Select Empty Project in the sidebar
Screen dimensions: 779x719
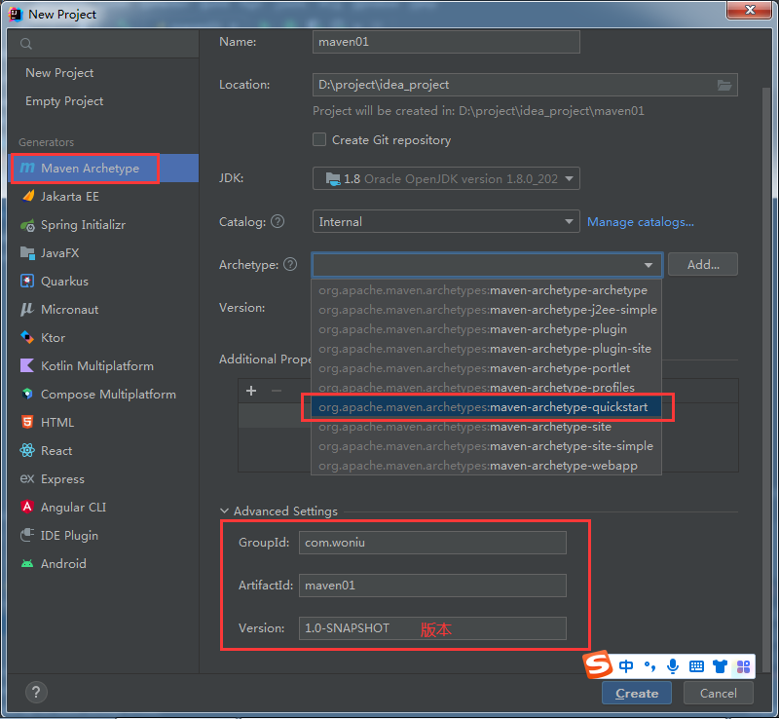[x=64, y=101]
